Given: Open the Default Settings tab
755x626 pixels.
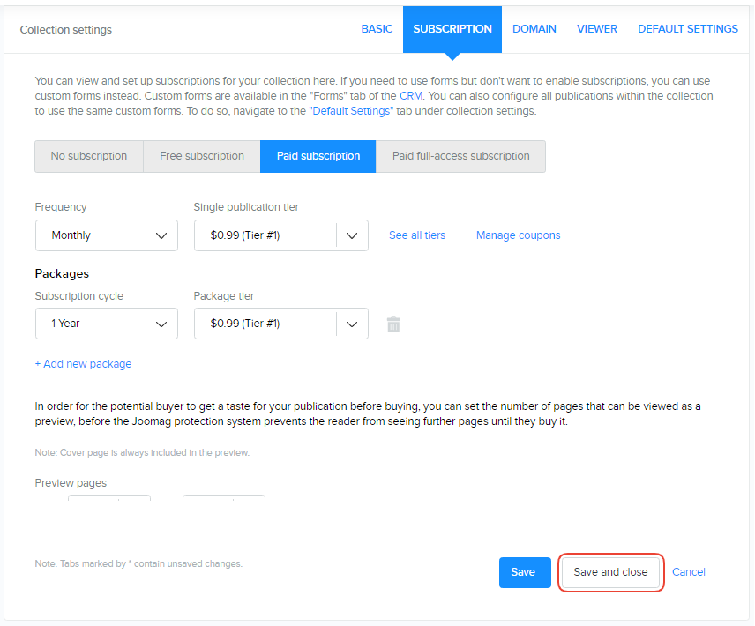Looking at the screenshot, I should (x=687, y=29).
